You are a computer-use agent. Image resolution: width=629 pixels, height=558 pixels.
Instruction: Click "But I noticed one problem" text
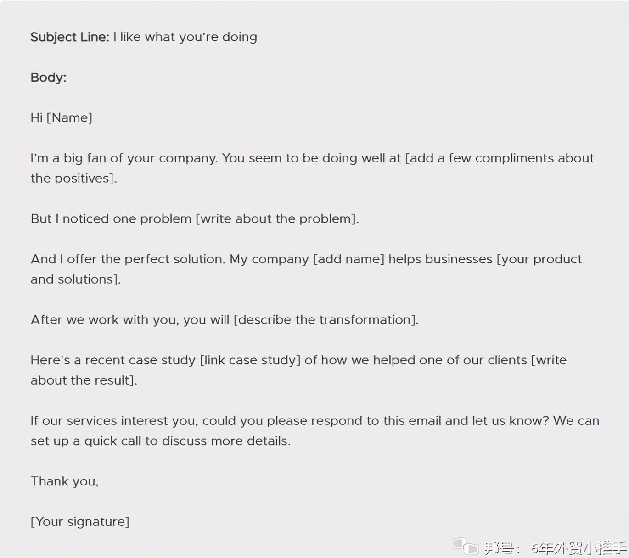click(x=111, y=219)
